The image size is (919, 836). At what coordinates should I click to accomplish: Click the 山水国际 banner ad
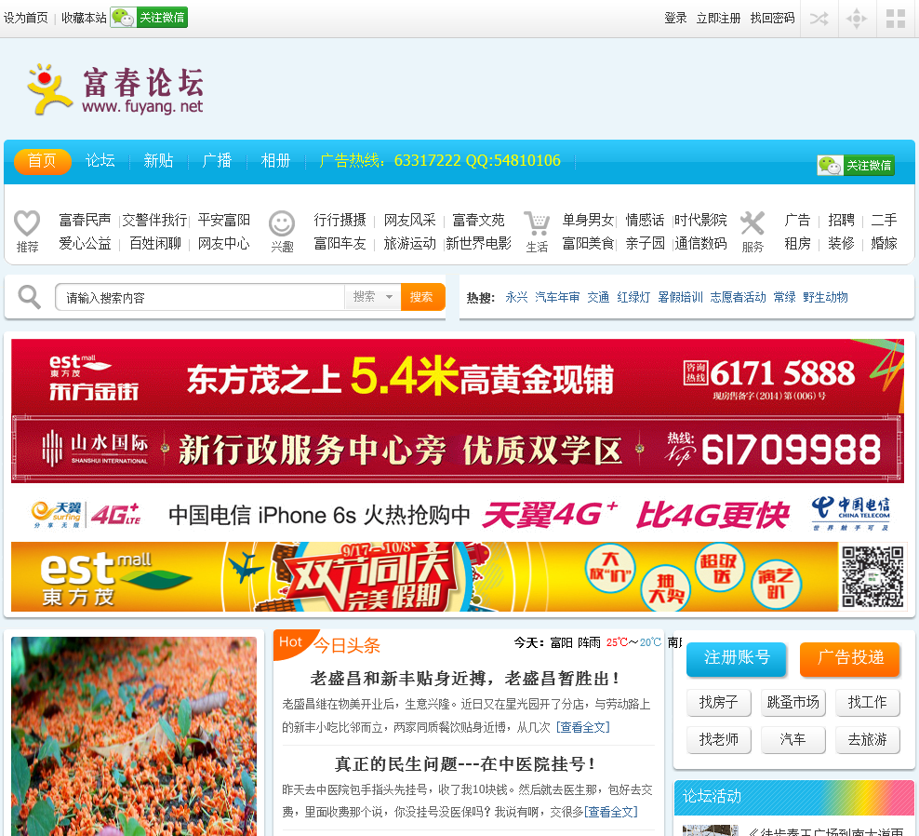(457, 450)
